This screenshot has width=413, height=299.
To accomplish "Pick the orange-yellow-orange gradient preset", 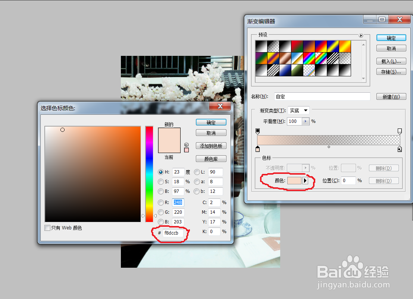I will (x=345, y=46).
